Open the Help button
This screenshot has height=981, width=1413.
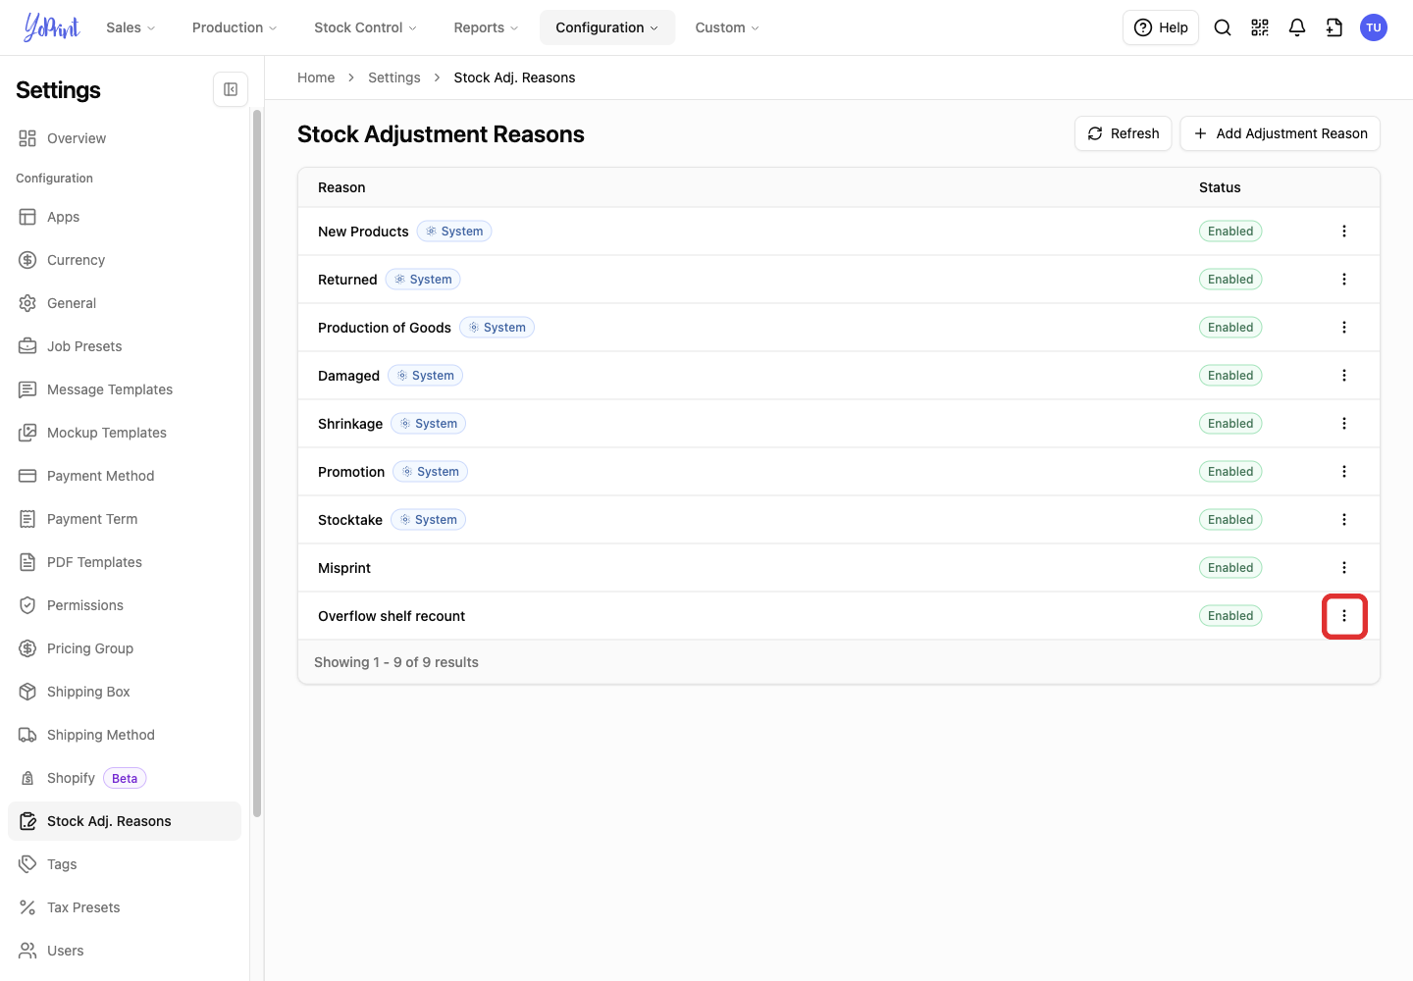(x=1161, y=27)
